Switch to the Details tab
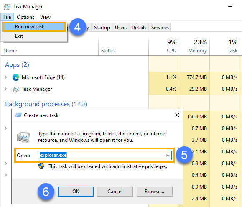This screenshot has width=242, height=207. (139, 28)
